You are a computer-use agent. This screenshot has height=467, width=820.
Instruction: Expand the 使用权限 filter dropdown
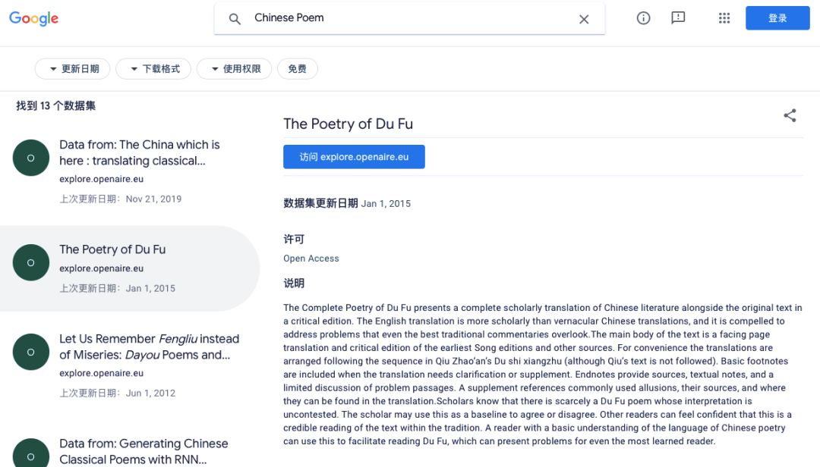pos(235,69)
